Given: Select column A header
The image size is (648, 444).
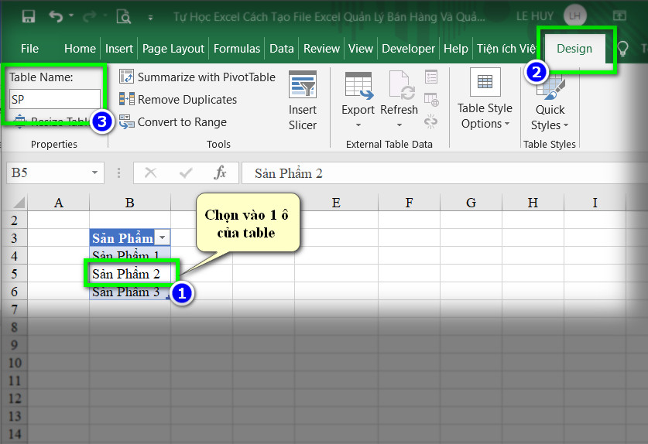Looking at the screenshot, I should click(58, 203).
